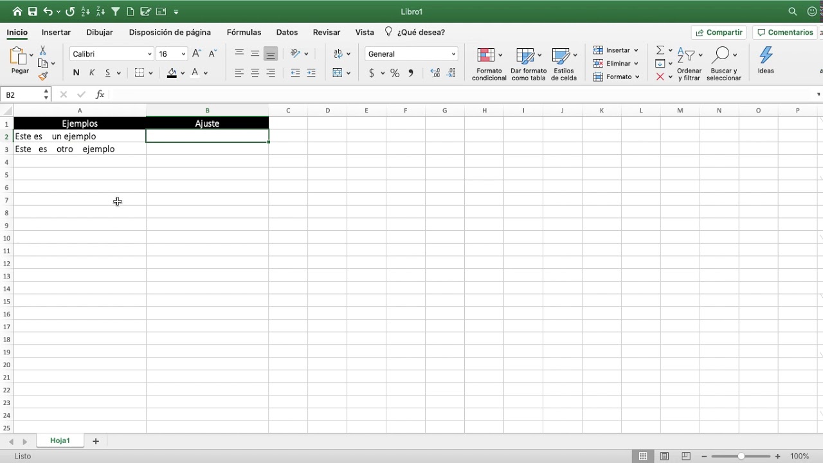
Task: Click the Compartir button
Action: (x=719, y=32)
